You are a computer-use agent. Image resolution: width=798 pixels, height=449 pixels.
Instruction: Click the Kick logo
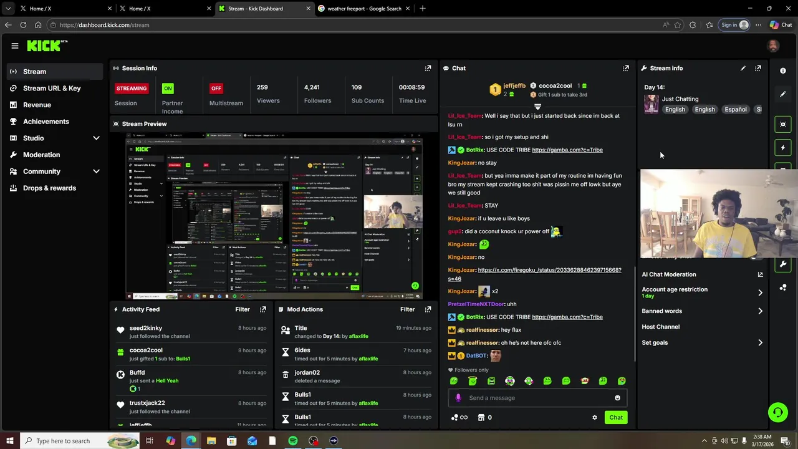(47, 46)
